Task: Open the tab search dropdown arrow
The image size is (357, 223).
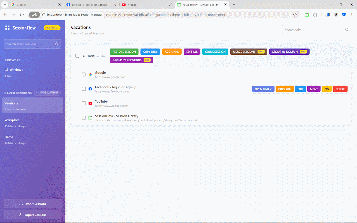Action: point(5,5)
